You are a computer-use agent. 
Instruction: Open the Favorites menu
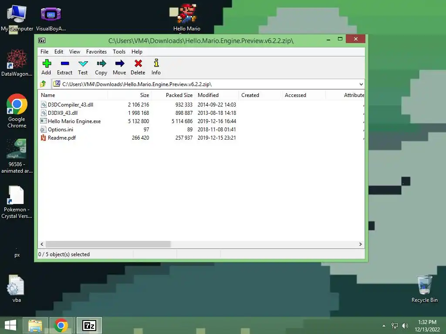pos(96,52)
